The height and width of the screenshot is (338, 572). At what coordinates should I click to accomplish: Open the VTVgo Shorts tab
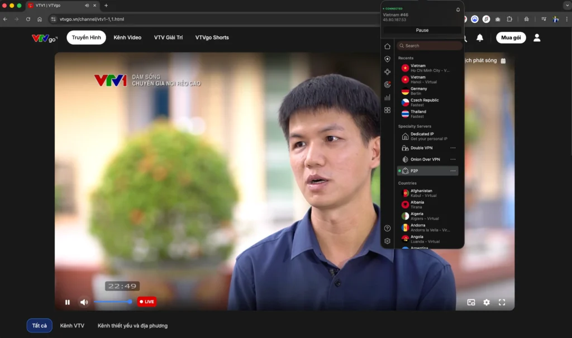tap(211, 37)
